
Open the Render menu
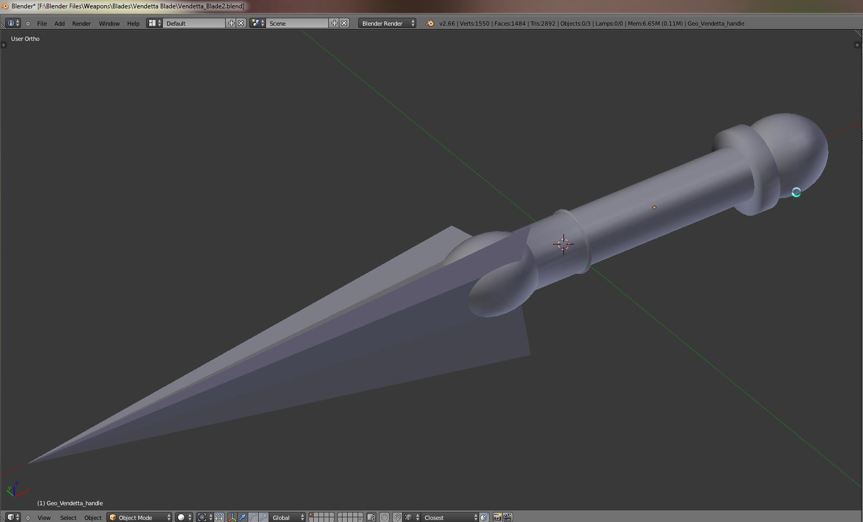click(x=81, y=24)
